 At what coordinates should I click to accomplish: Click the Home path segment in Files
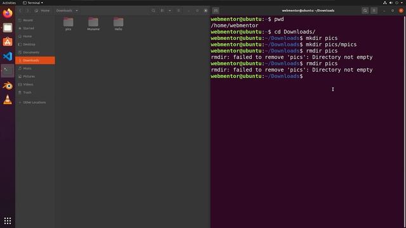pos(43,11)
